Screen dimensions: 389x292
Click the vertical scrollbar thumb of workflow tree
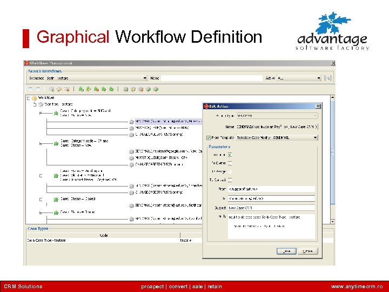coord(333,152)
